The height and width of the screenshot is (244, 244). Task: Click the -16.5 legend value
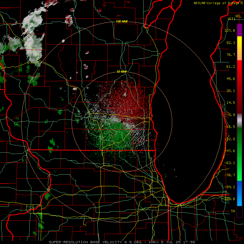[230, 127]
